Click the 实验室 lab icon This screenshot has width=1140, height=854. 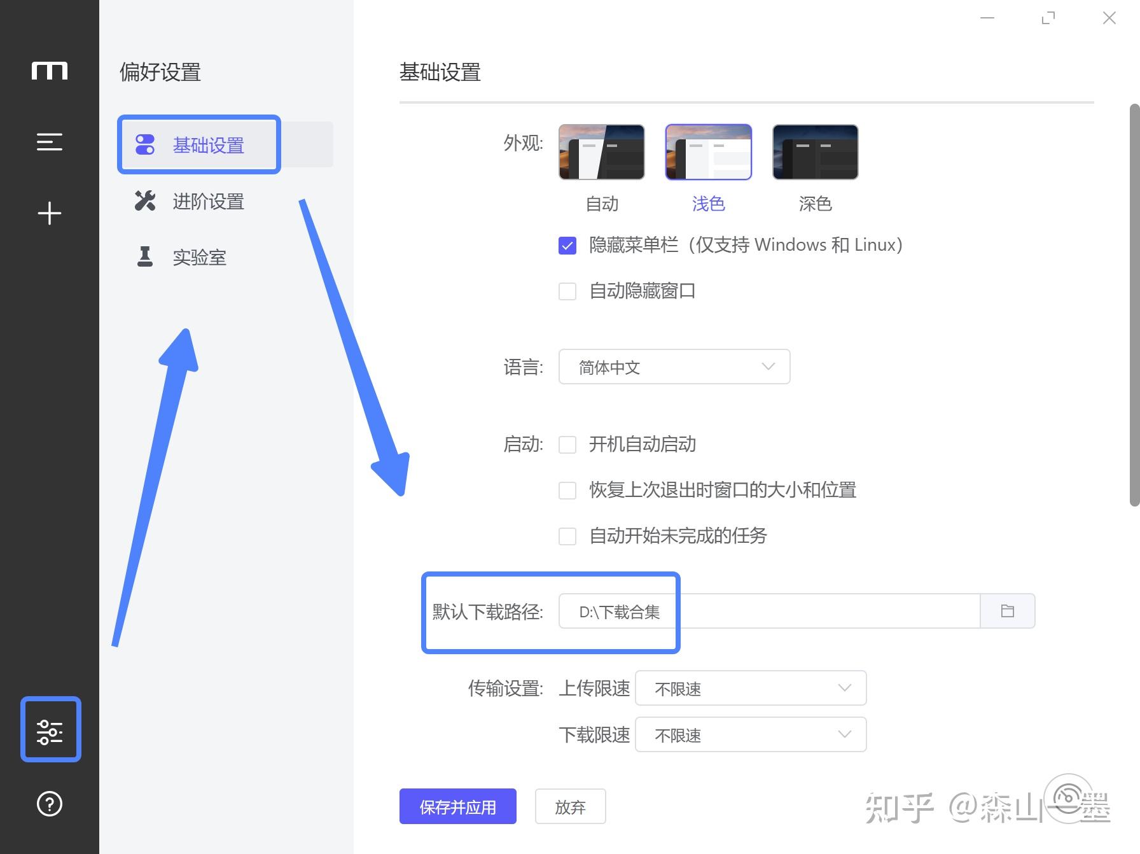pos(145,256)
